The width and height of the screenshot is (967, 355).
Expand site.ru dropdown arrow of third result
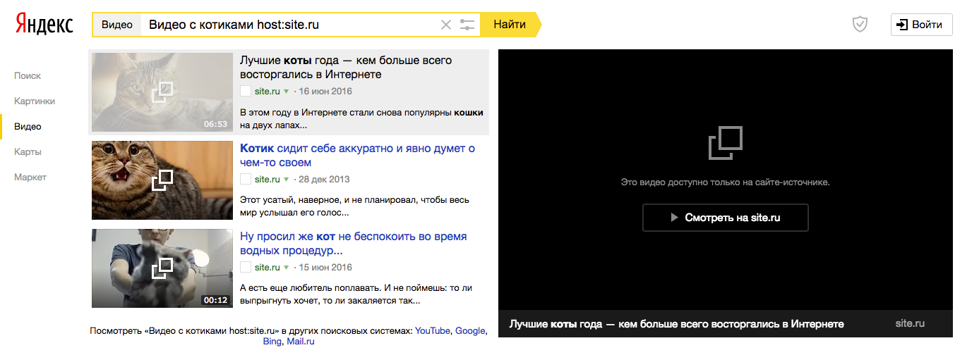pyautogui.click(x=287, y=268)
